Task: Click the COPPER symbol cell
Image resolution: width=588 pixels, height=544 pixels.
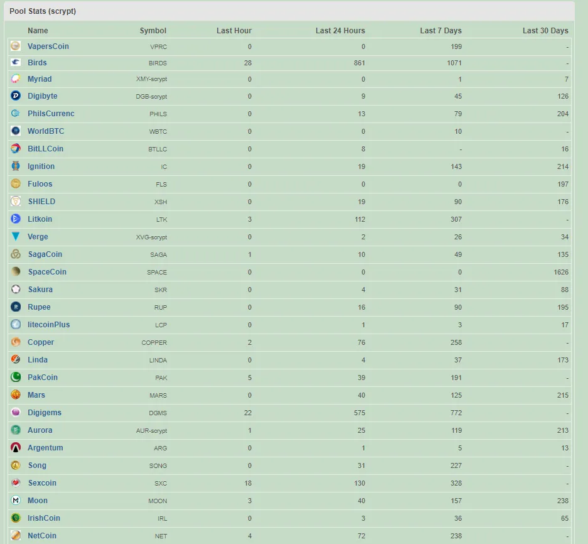Action: coord(154,343)
